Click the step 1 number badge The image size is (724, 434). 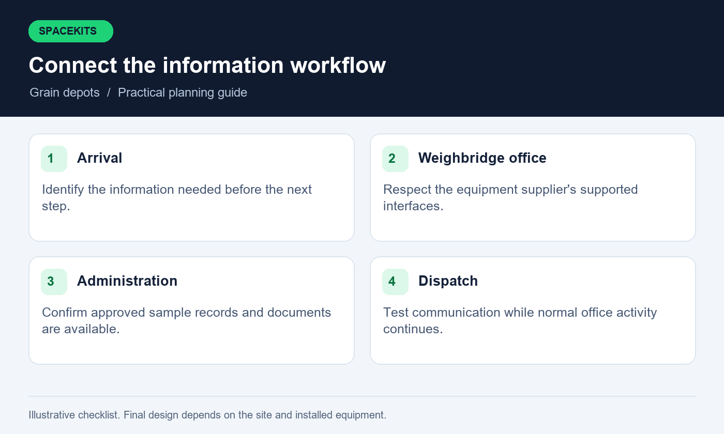(54, 159)
